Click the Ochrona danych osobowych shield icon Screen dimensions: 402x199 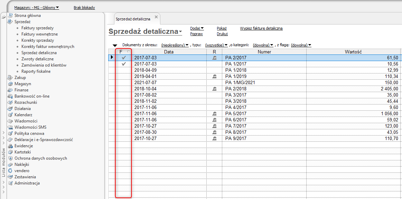(x=10, y=158)
